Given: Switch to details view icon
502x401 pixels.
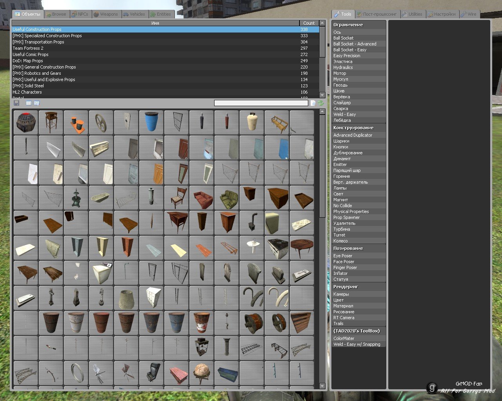Looking at the screenshot, I should (x=36, y=103).
